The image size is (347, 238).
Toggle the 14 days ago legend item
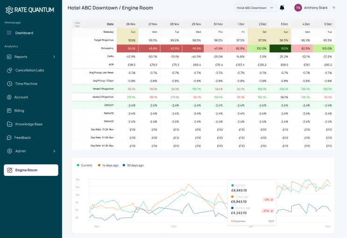(x=108, y=165)
